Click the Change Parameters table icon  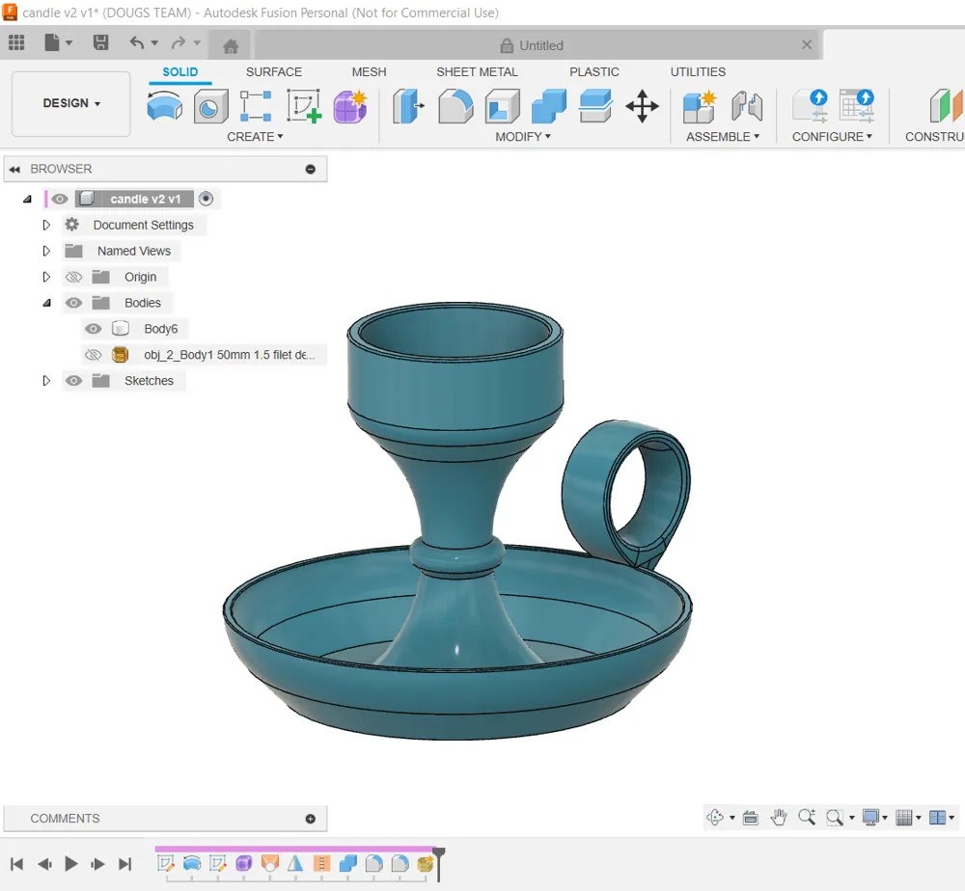[x=857, y=106]
